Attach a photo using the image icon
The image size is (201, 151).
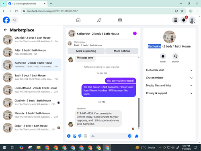point(74,136)
